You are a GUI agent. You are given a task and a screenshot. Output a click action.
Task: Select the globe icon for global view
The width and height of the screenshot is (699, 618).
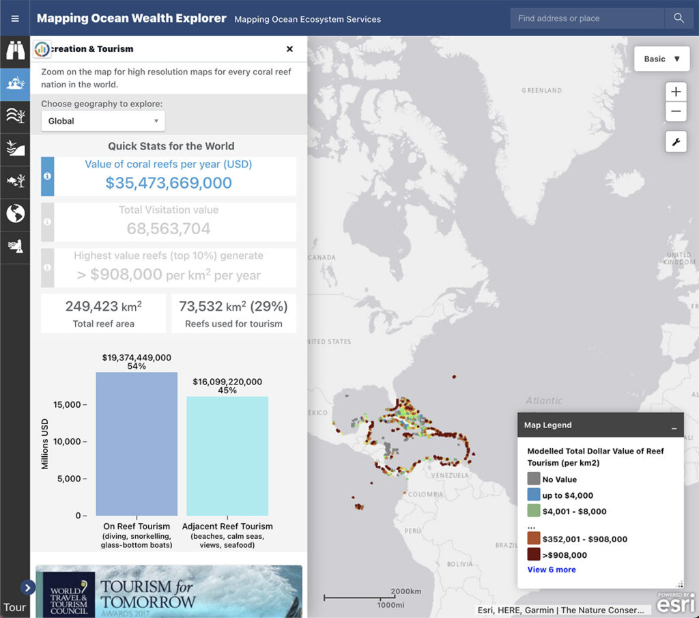(15, 213)
